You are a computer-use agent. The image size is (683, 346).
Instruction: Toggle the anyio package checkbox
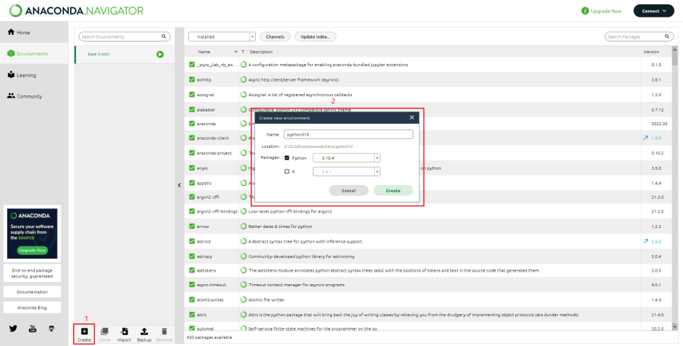(x=192, y=168)
